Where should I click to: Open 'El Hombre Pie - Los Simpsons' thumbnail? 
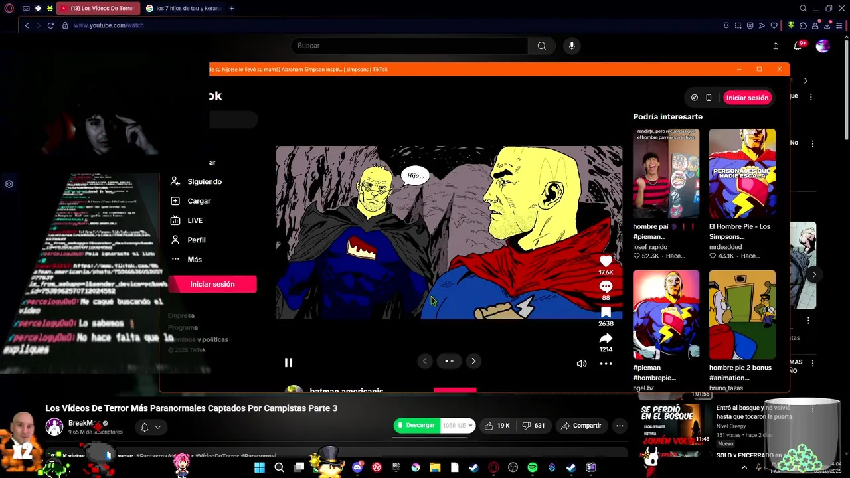[742, 174]
